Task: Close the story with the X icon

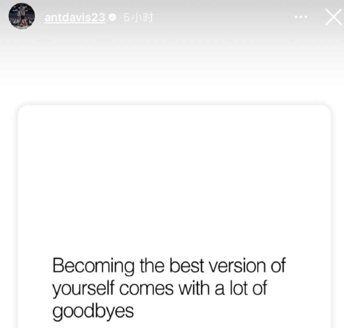Action: (334, 17)
